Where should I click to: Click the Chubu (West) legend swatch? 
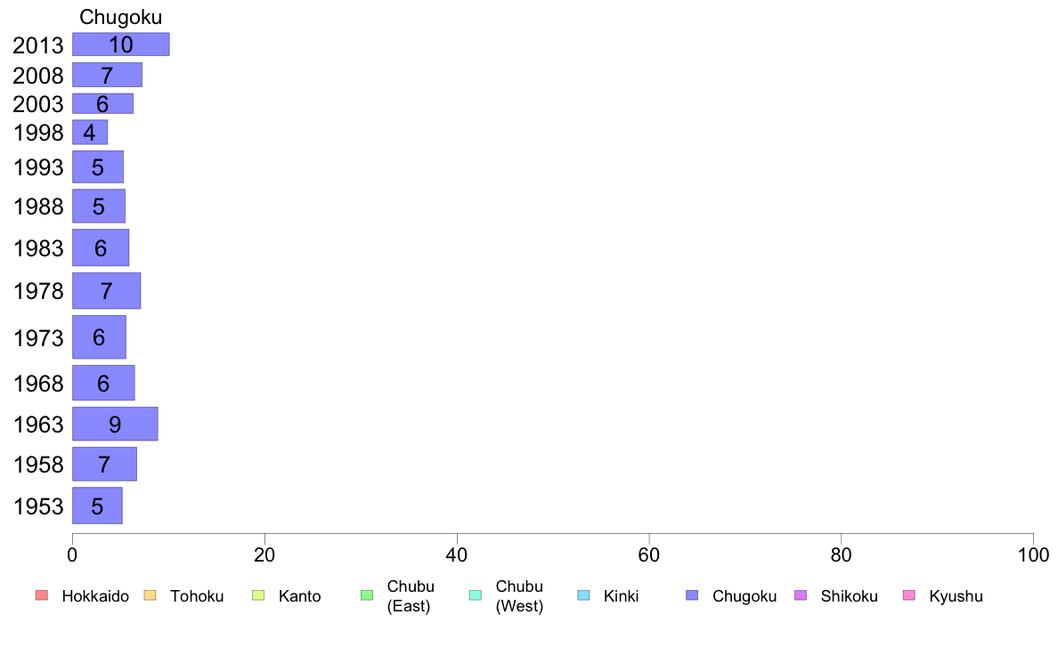pyautogui.click(x=475, y=595)
